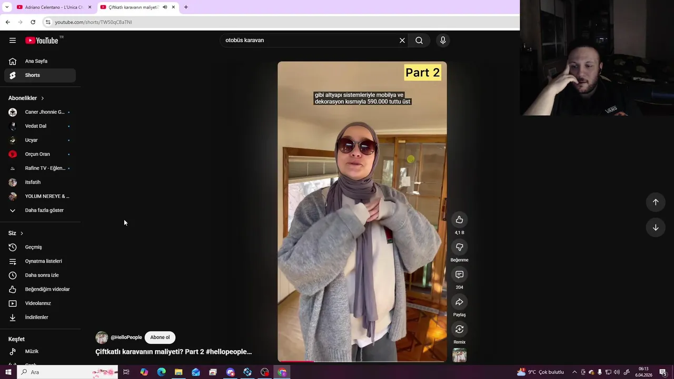Click the Windows taskbar search box Ara
Image resolution: width=674 pixels, height=379 pixels.
point(67,372)
